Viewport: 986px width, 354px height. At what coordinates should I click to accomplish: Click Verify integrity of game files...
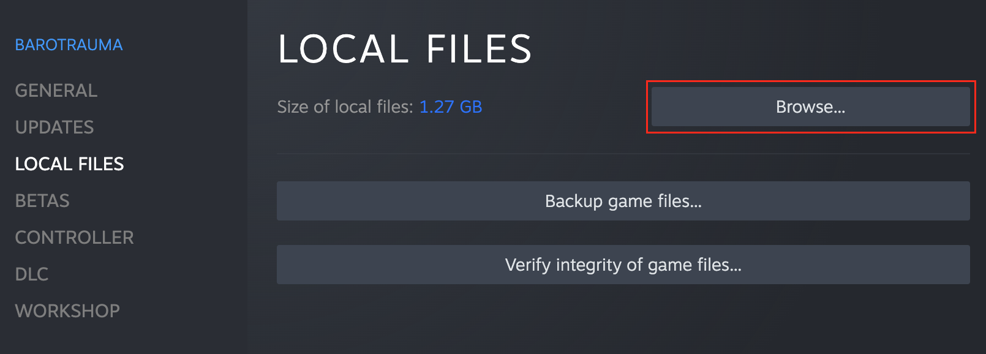point(623,265)
